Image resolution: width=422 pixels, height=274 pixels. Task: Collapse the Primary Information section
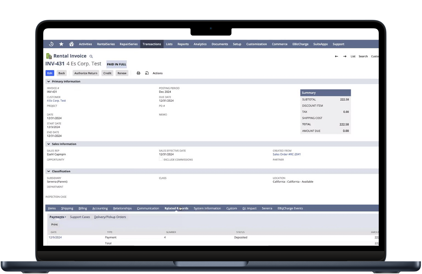[x=49, y=81]
